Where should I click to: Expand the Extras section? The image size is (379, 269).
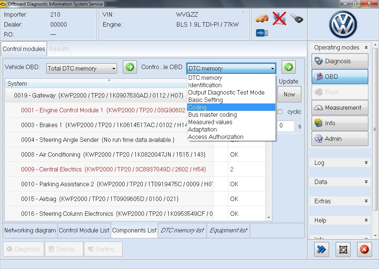coord(340,201)
